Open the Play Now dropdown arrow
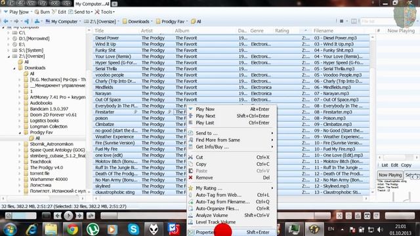Viewport: 420px width, 236px height. (x=31, y=12)
